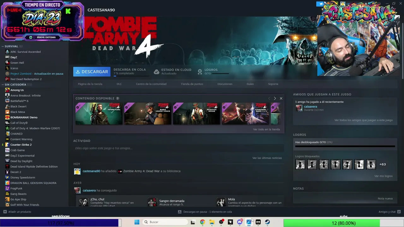The height and width of the screenshot is (227, 404).
Task: Open Centro de la comunidad tab
Action: [151, 84]
